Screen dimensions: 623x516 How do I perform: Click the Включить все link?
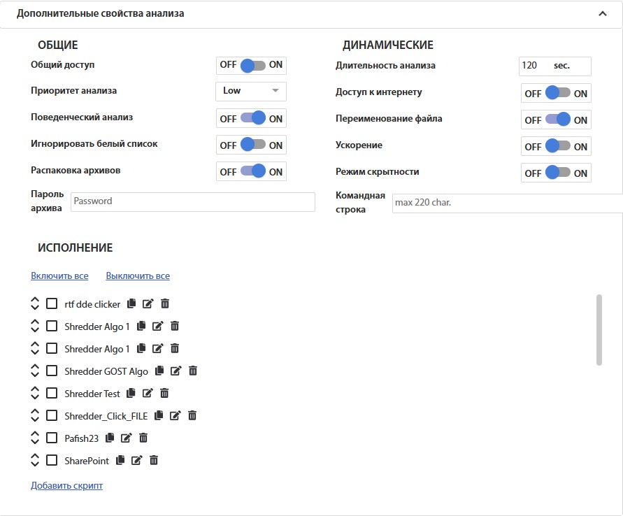coord(59,276)
